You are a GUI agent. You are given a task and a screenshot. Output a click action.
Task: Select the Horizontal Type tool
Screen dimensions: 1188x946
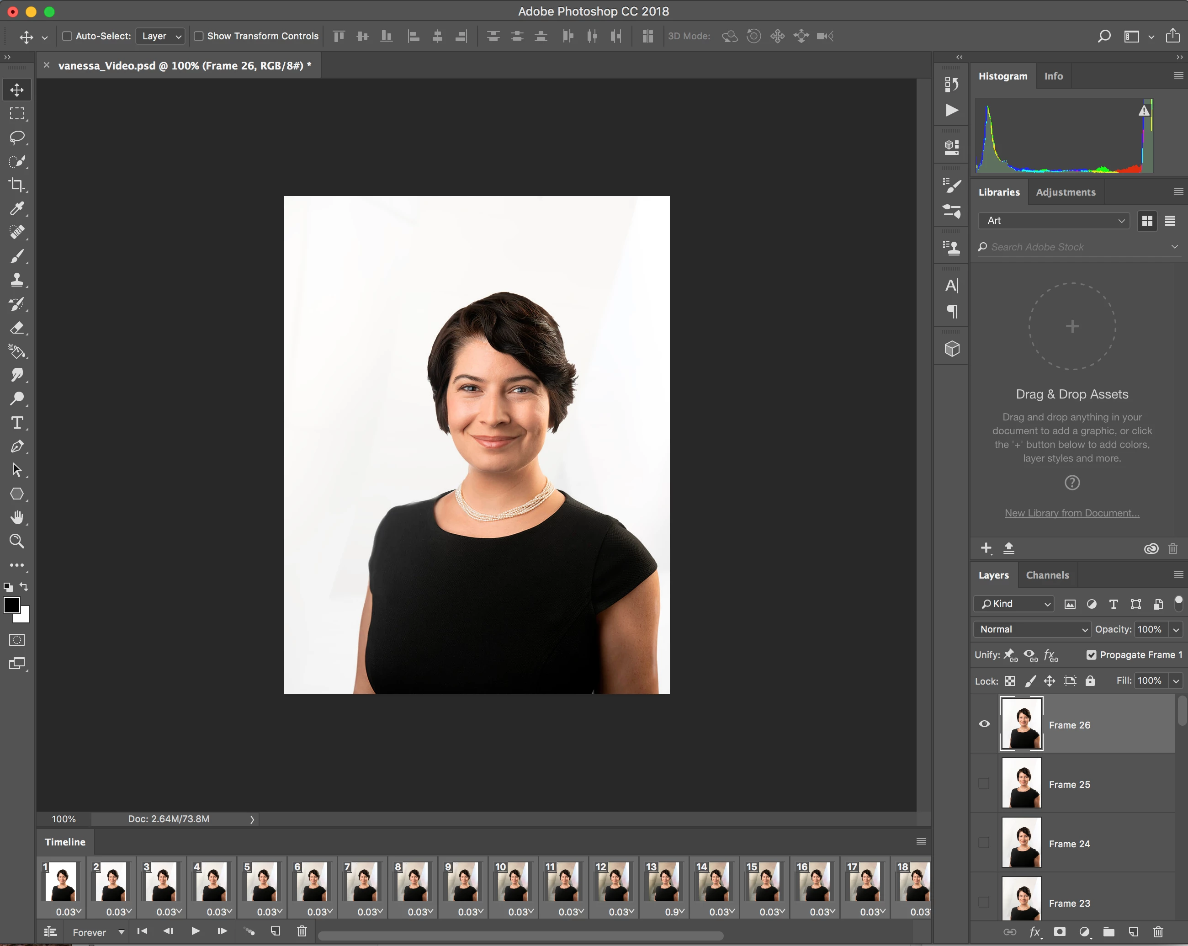(x=17, y=423)
